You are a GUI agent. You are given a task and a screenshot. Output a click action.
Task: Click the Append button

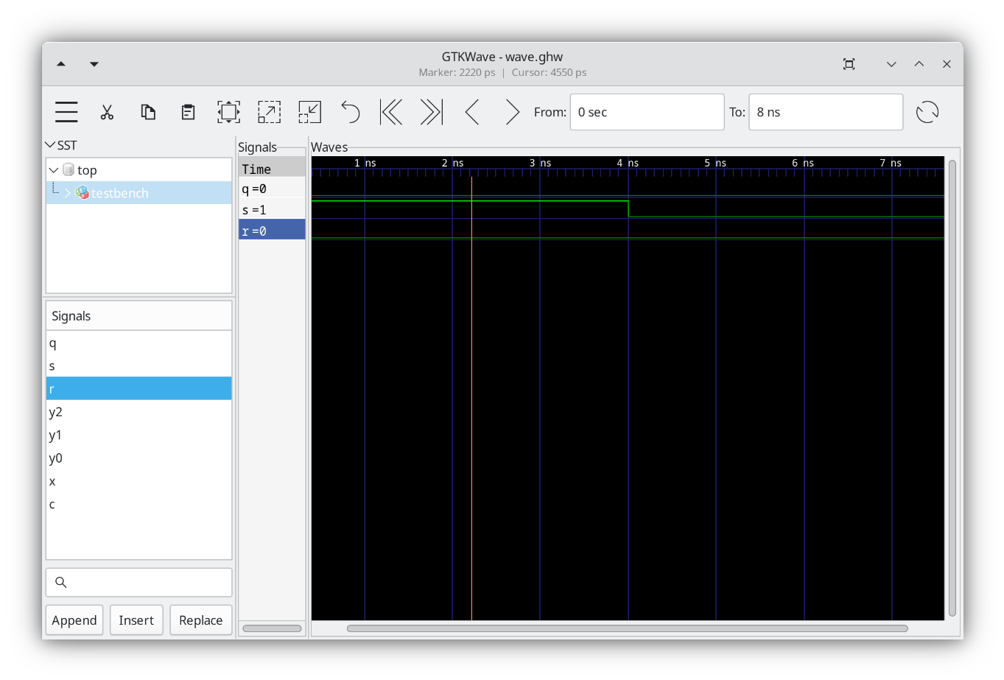(74, 620)
